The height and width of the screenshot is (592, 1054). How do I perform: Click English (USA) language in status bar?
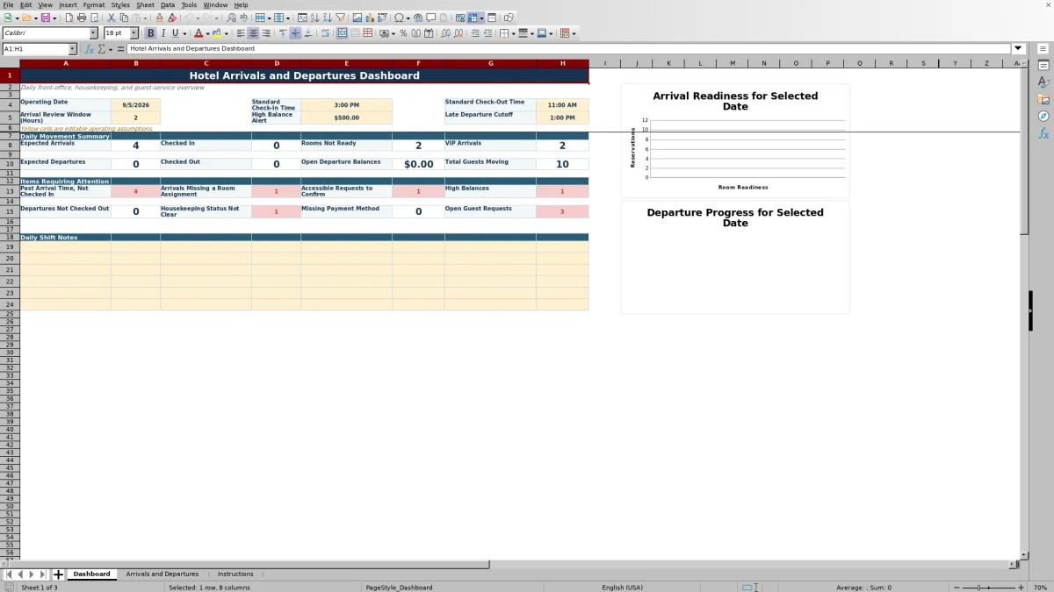pyautogui.click(x=622, y=588)
